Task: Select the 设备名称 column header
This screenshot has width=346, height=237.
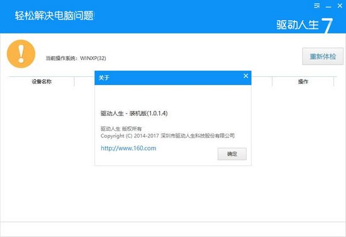Action: pos(42,81)
